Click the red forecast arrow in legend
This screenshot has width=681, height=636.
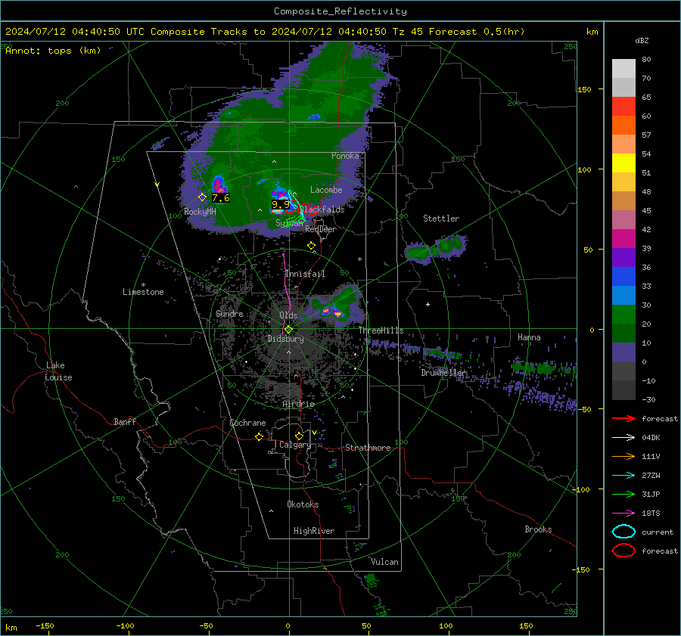pos(623,418)
